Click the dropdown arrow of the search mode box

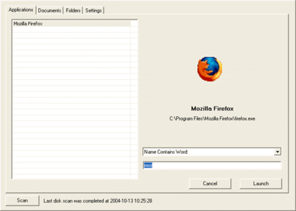point(277,152)
